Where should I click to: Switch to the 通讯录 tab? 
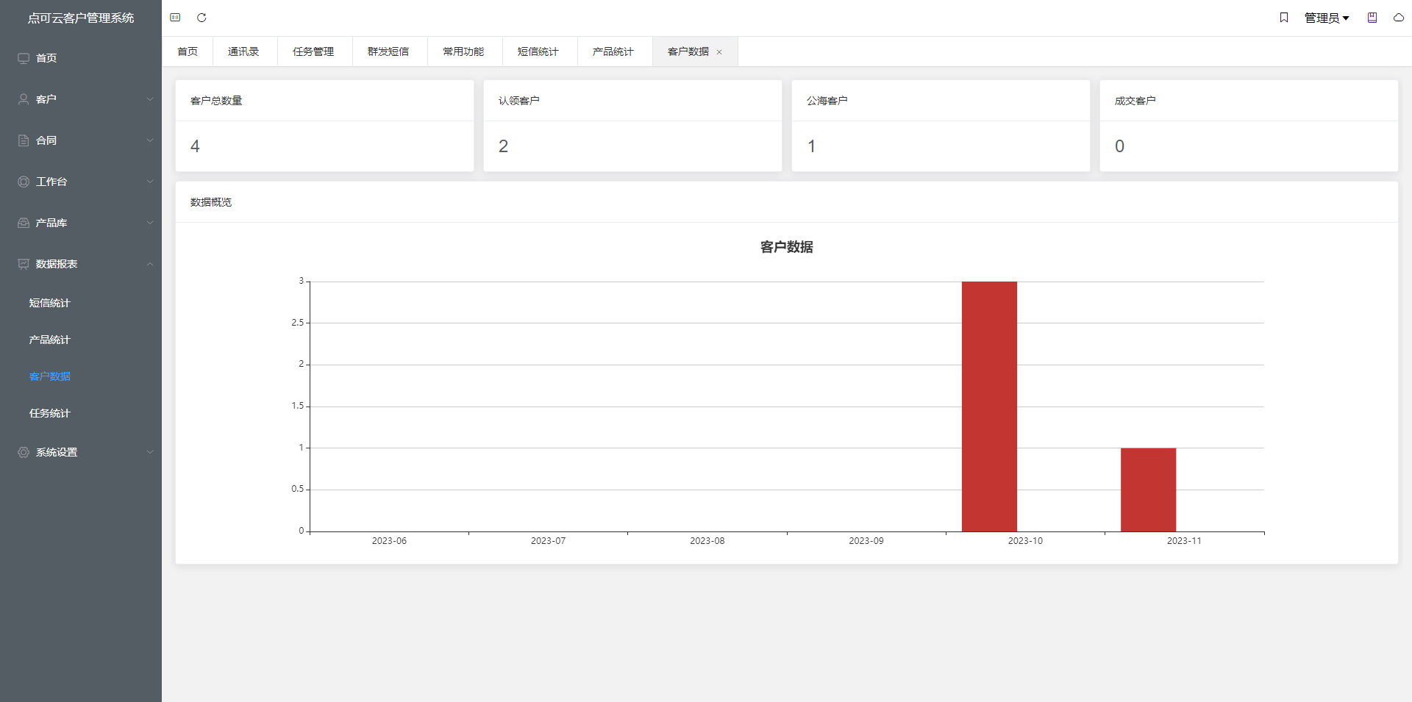point(243,51)
